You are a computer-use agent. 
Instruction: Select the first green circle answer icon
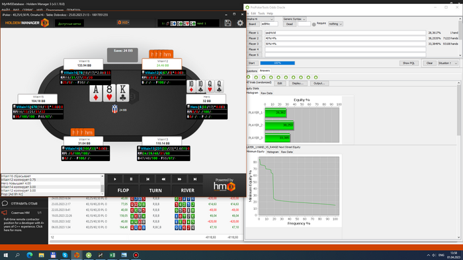coord(248,77)
